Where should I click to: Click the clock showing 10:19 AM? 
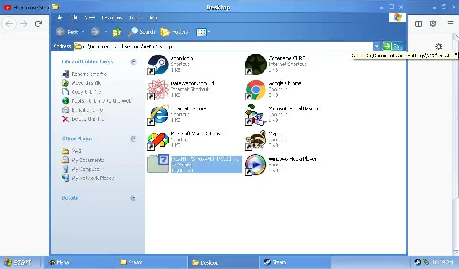click(442, 262)
